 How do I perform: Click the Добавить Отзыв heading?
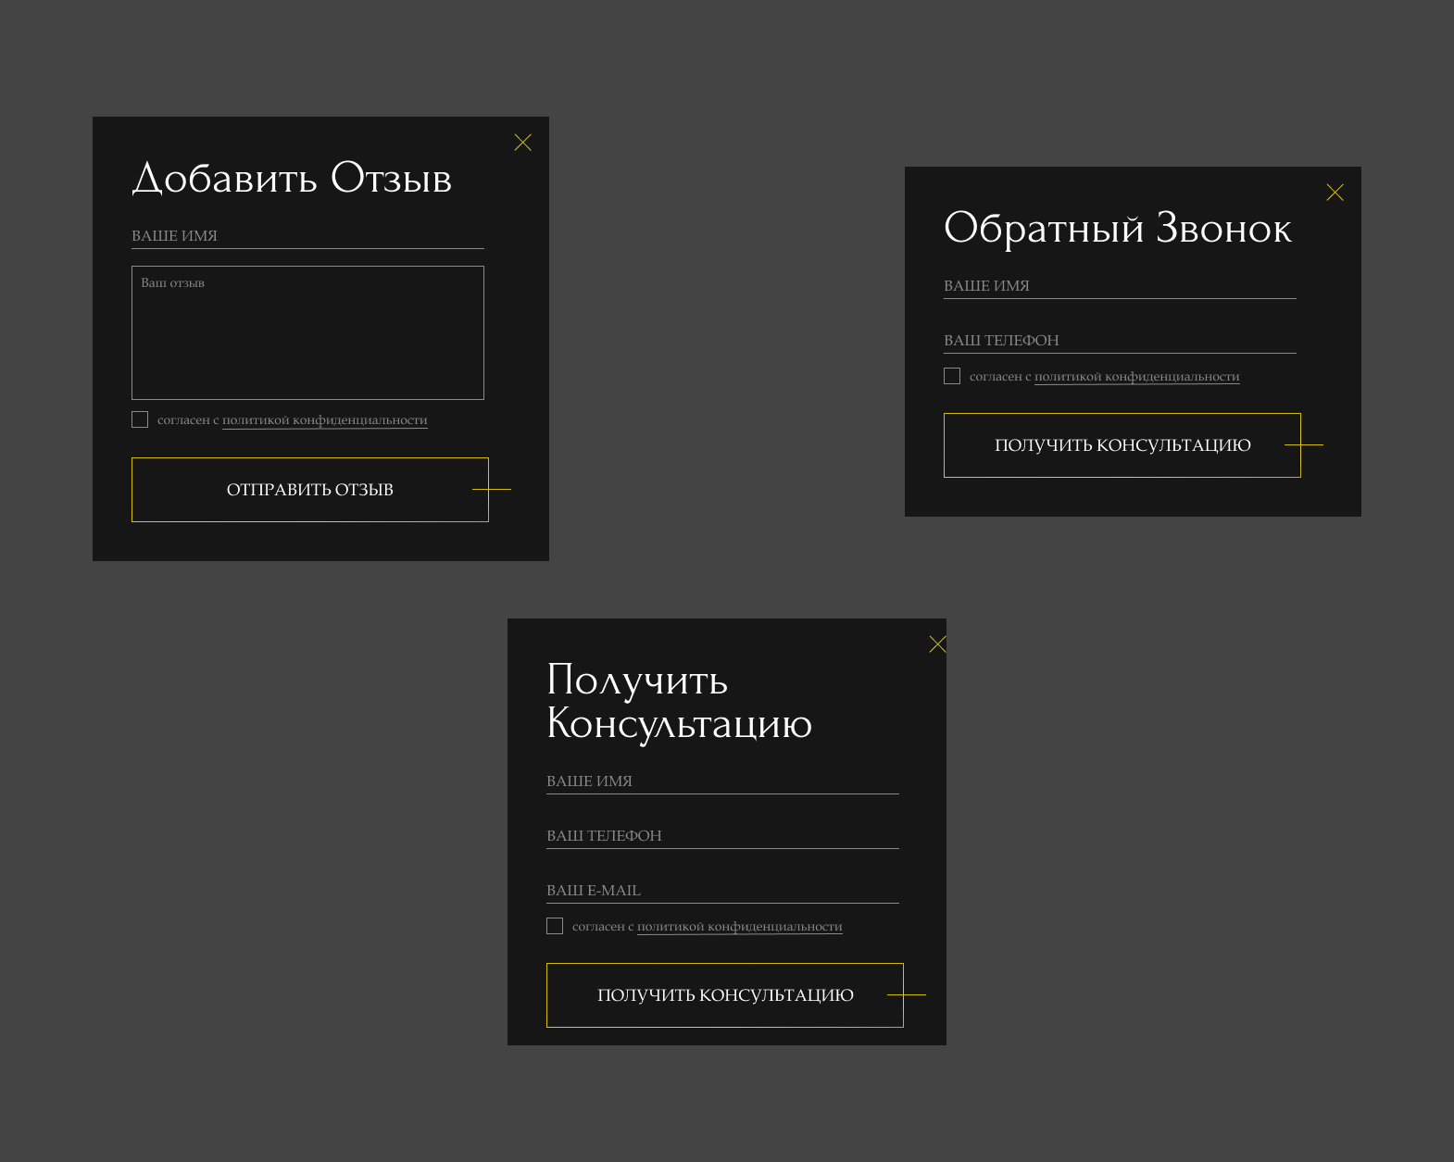coord(292,178)
